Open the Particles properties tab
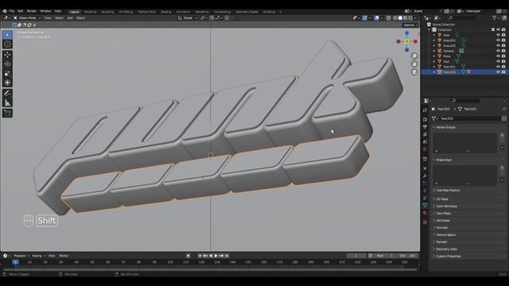Viewport: 509px width, 286px height. coord(425,184)
